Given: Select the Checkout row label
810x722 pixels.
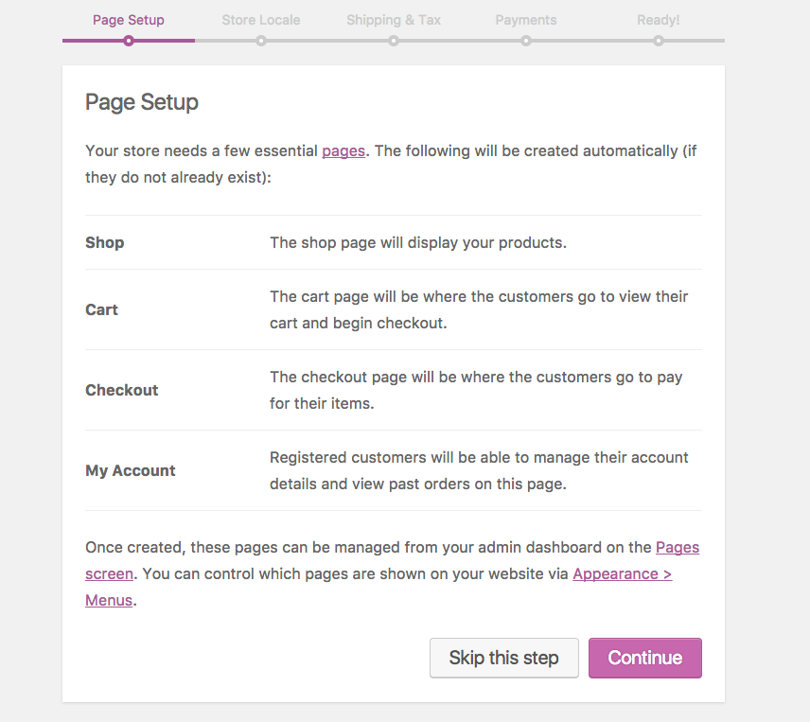Looking at the screenshot, I should [122, 390].
